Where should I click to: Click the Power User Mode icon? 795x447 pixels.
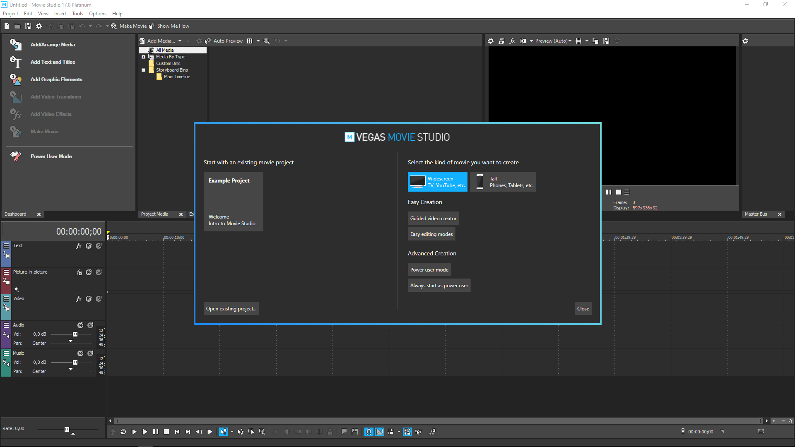[16, 156]
